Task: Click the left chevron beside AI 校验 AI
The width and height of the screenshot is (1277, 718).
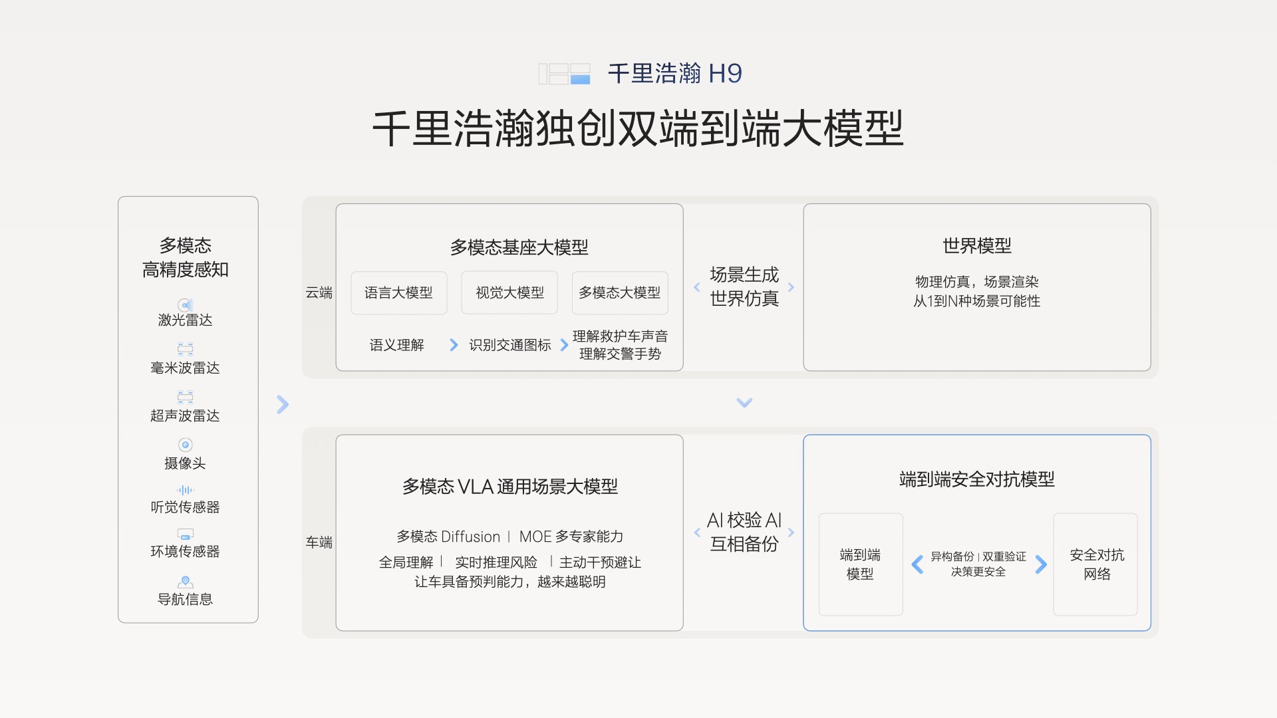Action: point(696,533)
